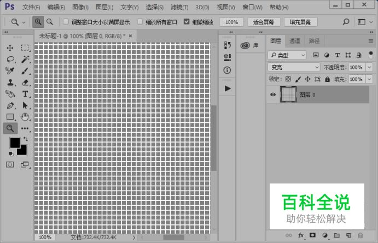
Task: Toggle lock all padlock icon
Action: [327, 79]
